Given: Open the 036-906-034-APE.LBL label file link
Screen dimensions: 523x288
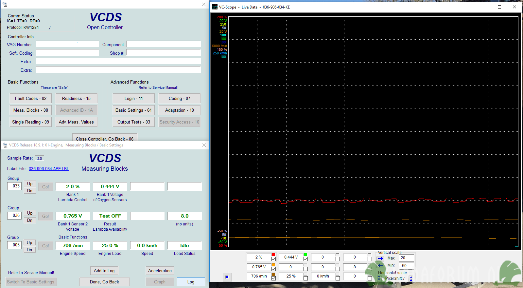Looking at the screenshot, I should tap(49, 169).
